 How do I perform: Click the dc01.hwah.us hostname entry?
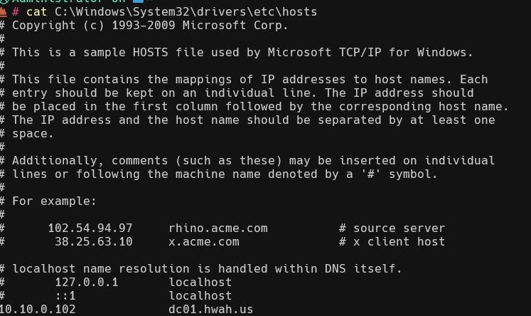[x=210, y=310]
